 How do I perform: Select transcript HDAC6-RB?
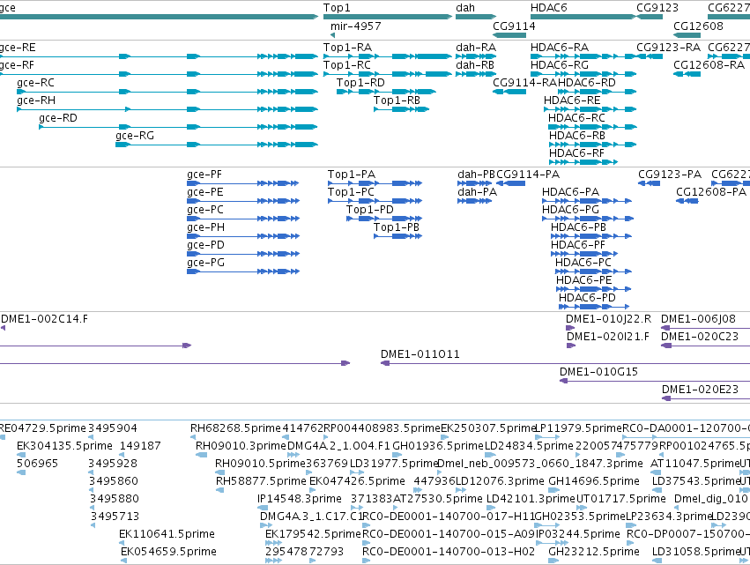(577, 136)
